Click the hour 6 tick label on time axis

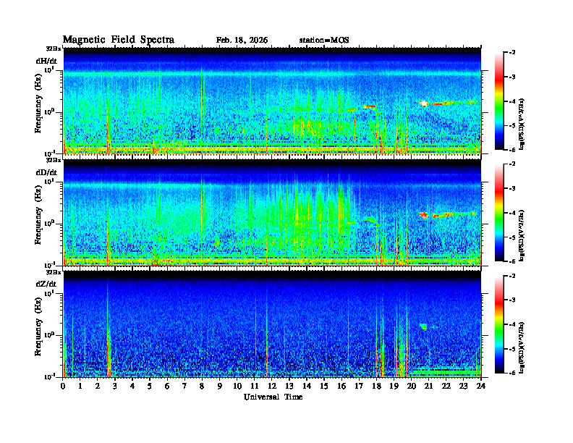pyautogui.click(x=167, y=386)
